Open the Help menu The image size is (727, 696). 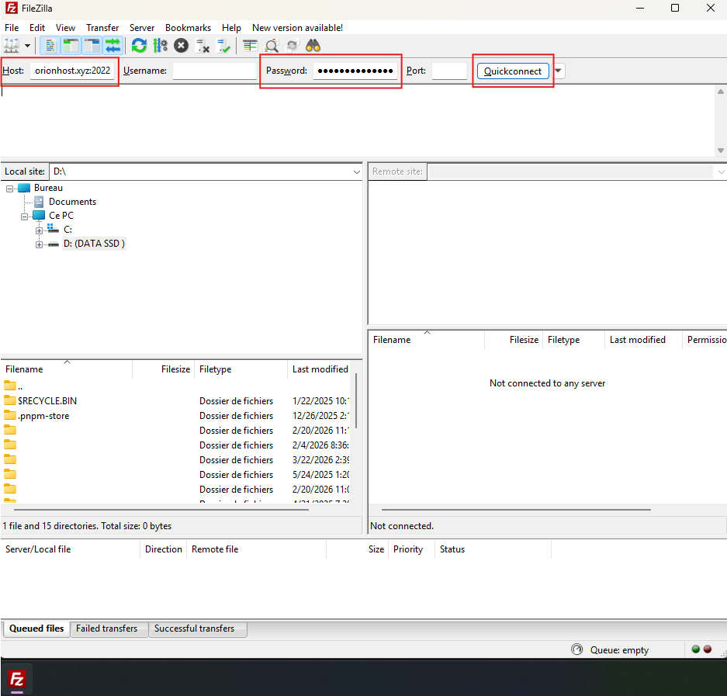point(231,28)
